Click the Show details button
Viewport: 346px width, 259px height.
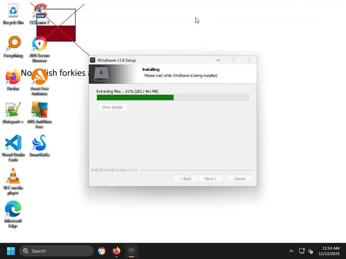coord(112,107)
